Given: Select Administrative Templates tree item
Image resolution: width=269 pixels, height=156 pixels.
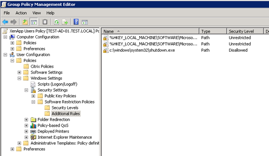Looking at the screenshot, I should 65,143.
